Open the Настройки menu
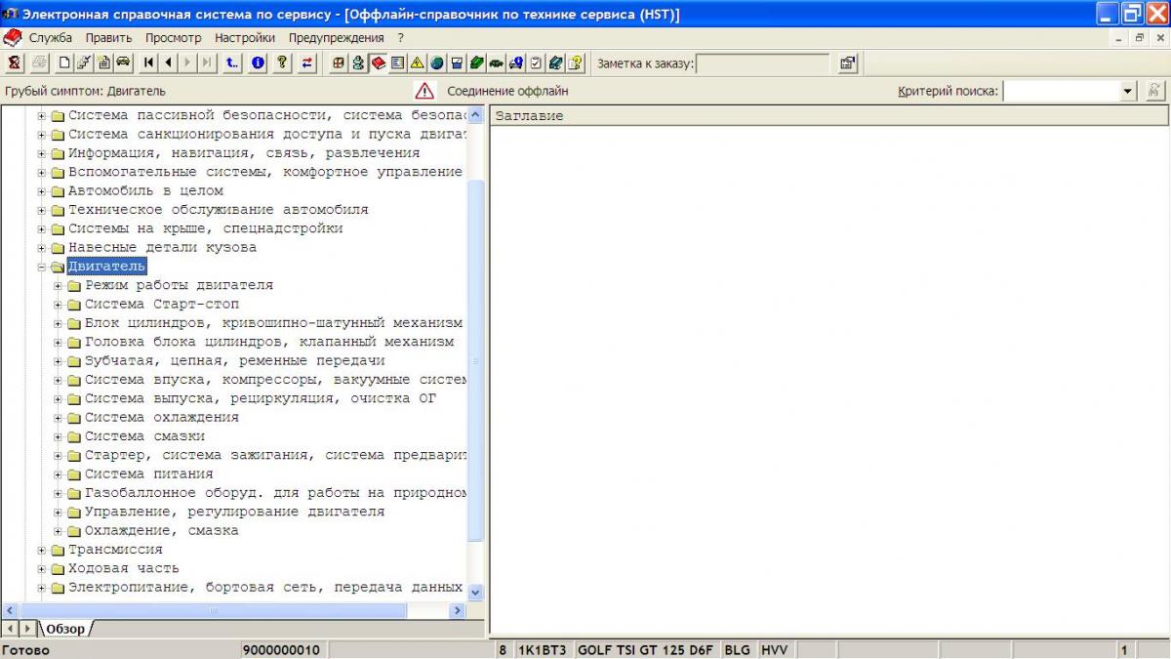Screen dimensions: 1171x659 tap(244, 38)
